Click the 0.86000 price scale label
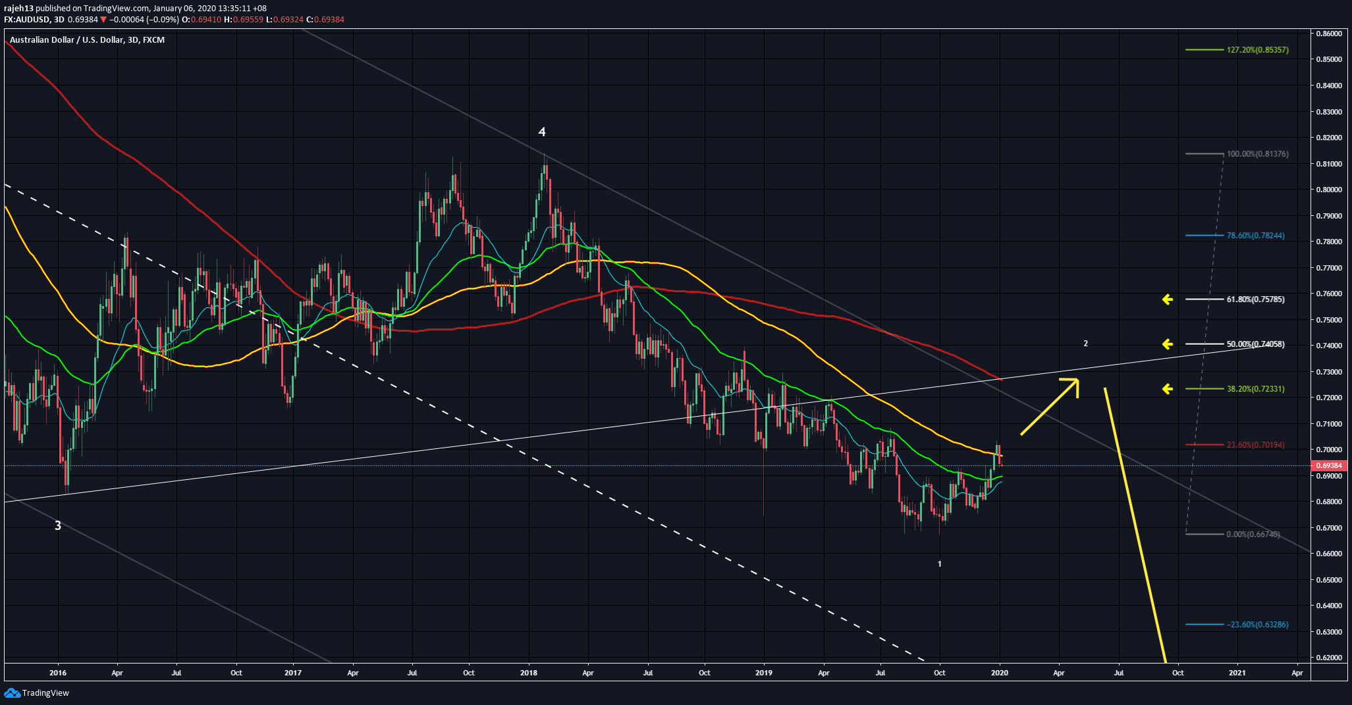Image resolution: width=1352 pixels, height=705 pixels. (x=1328, y=34)
